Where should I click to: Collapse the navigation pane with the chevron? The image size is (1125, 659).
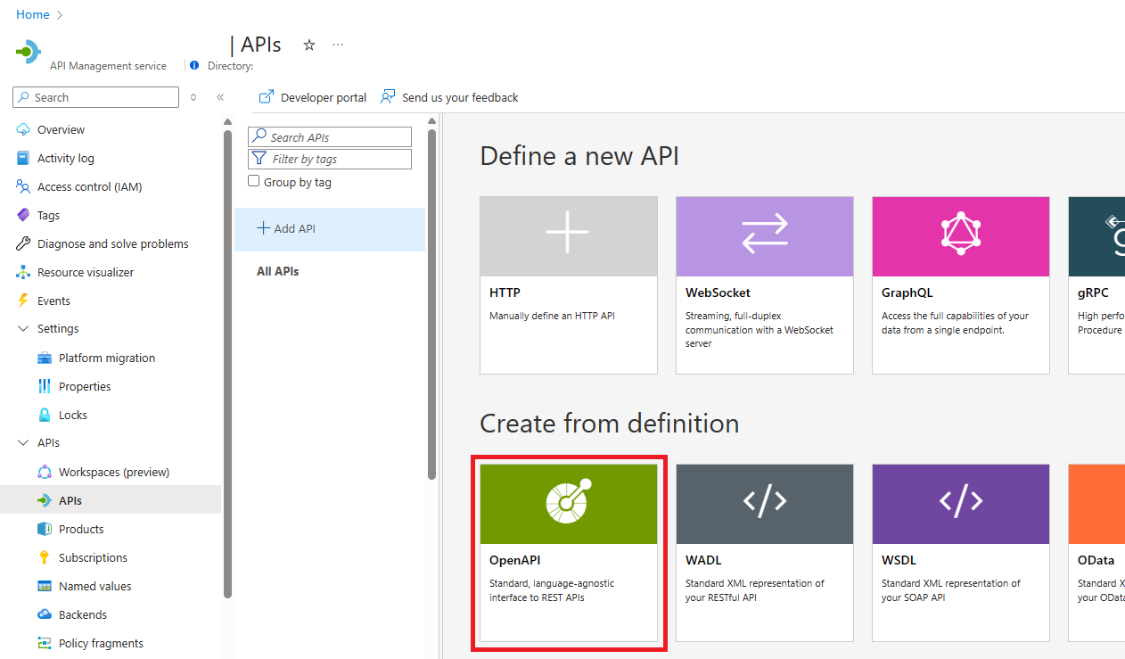coord(220,97)
